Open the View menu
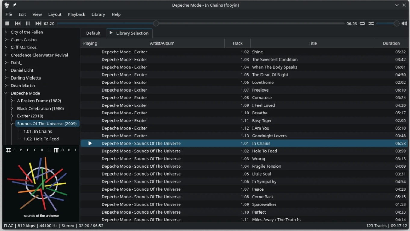 [37, 14]
